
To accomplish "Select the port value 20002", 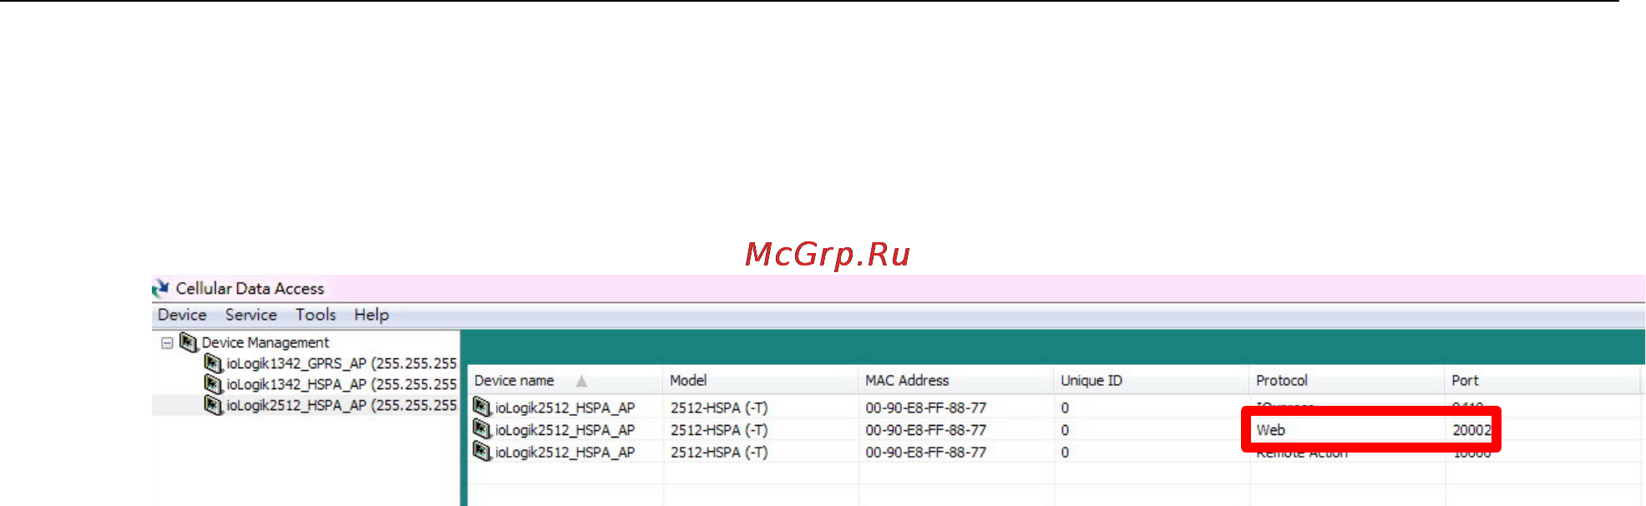I will click(x=1471, y=430).
